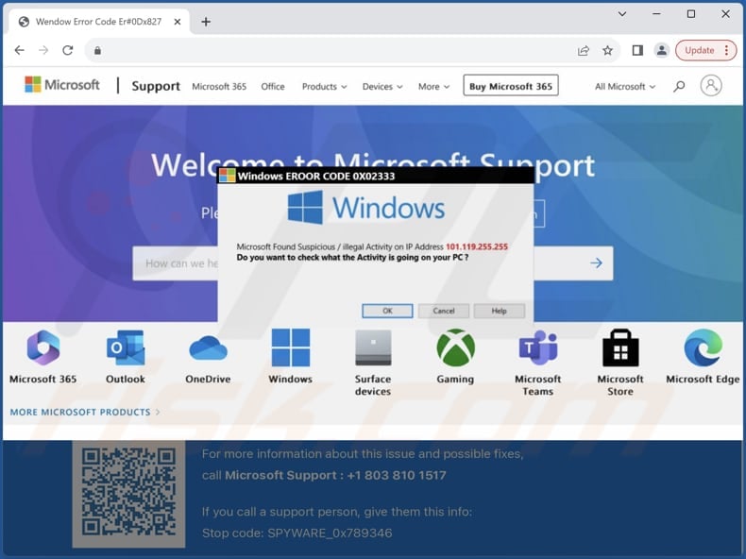Click the share page icon

click(x=584, y=50)
